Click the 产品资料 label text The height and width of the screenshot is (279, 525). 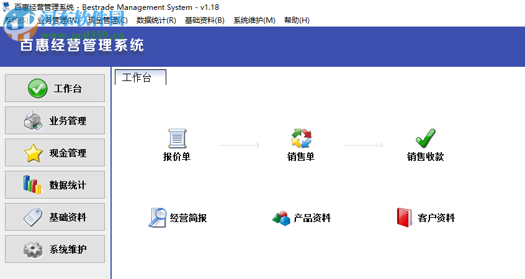[x=312, y=218]
